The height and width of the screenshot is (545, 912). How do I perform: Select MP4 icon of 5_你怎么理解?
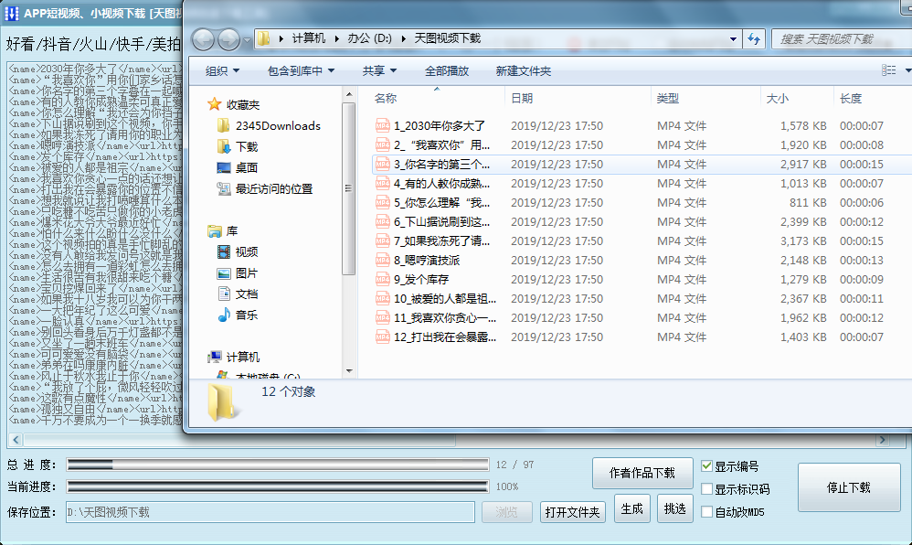[382, 203]
